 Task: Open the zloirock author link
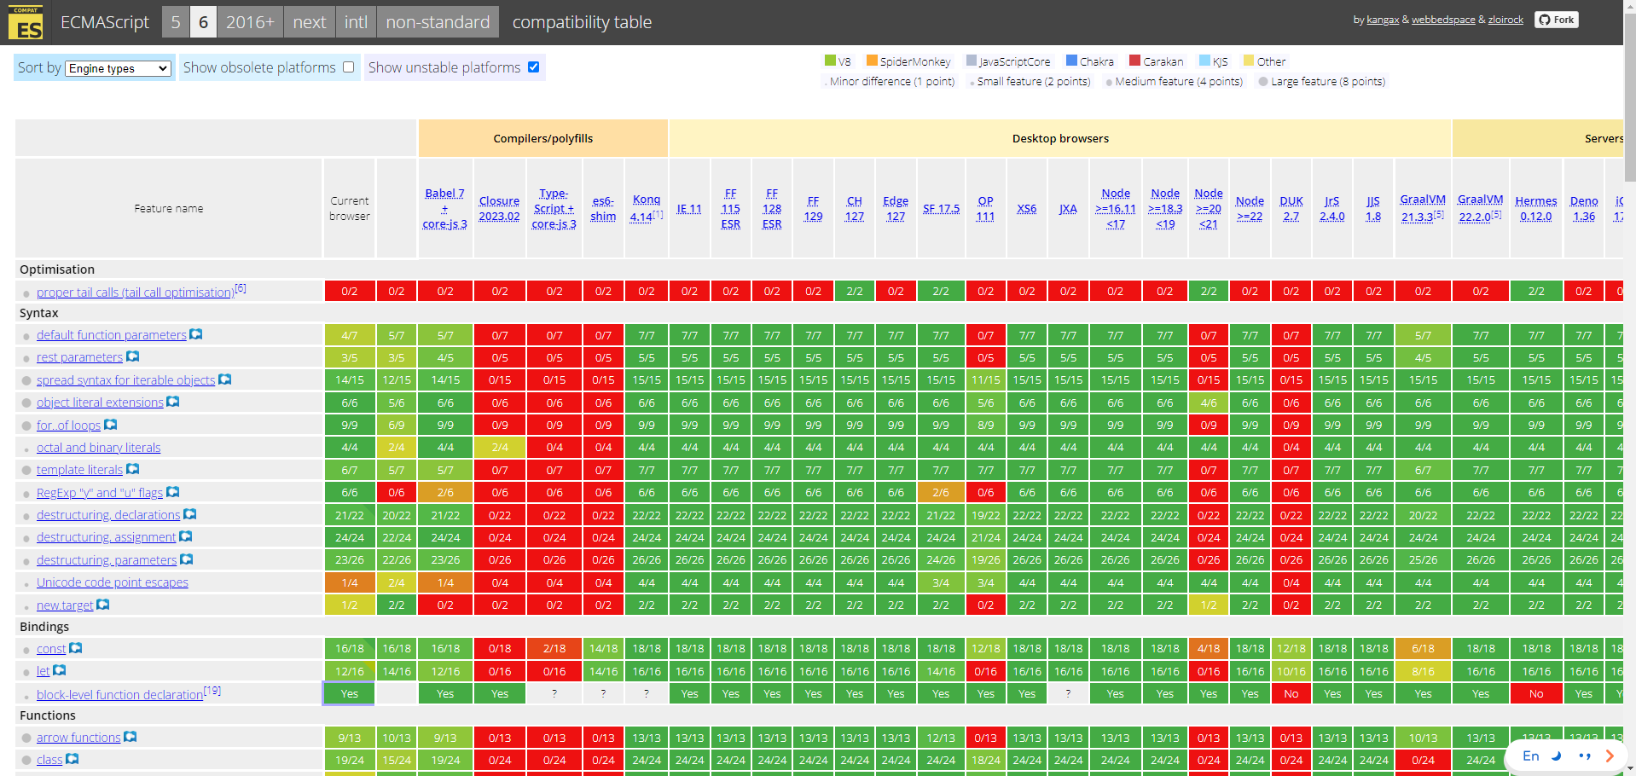tap(1505, 20)
